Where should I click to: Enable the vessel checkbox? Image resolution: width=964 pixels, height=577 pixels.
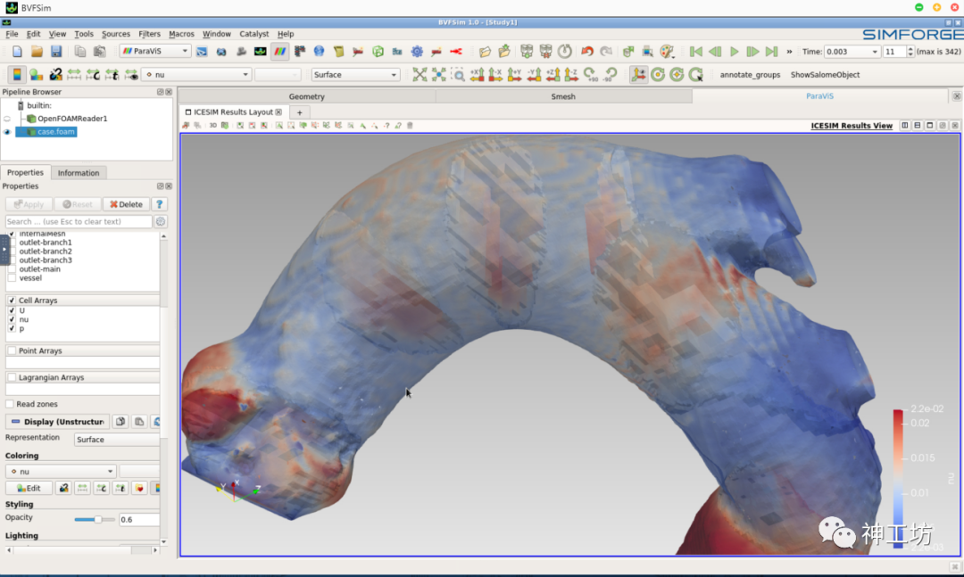[x=12, y=278]
